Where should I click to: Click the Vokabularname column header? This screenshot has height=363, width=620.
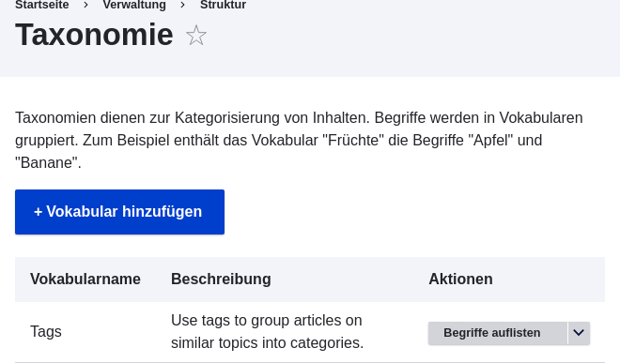[x=85, y=279]
